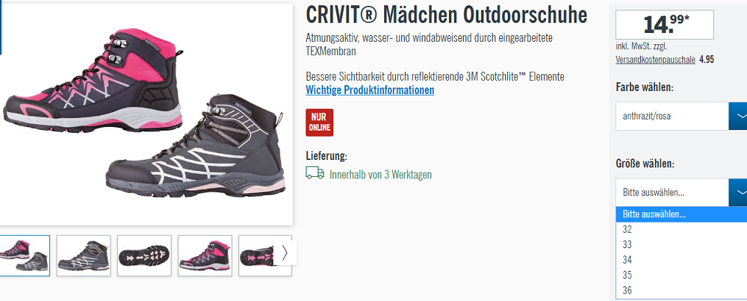Select size 32 from the list
The height and width of the screenshot is (301, 747).
(681, 229)
